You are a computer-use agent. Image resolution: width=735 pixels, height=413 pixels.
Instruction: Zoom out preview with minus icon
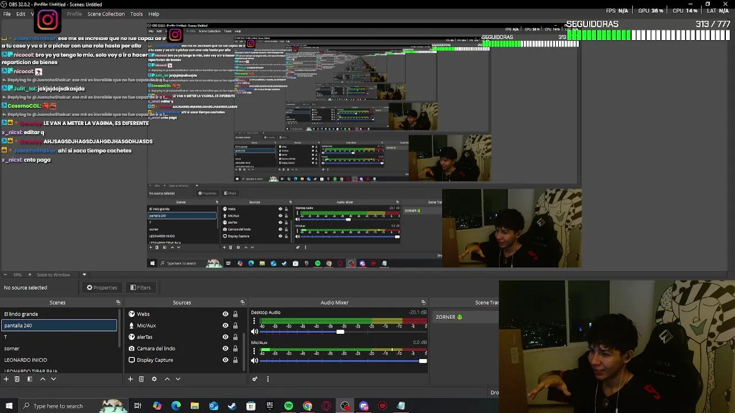pos(5,275)
